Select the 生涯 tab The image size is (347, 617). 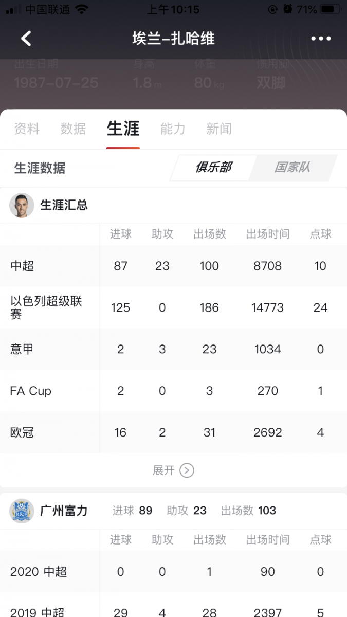click(x=123, y=129)
